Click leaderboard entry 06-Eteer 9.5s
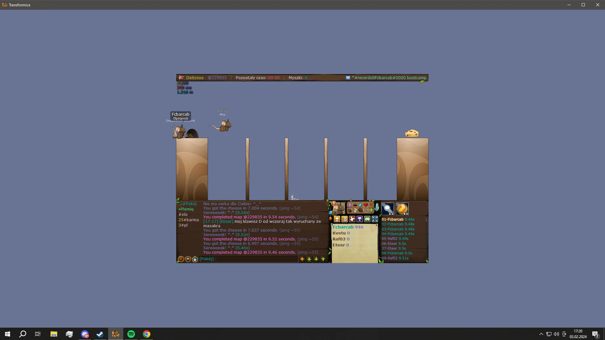The height and width of the screenshot is (340, 605). coord(394,244)
